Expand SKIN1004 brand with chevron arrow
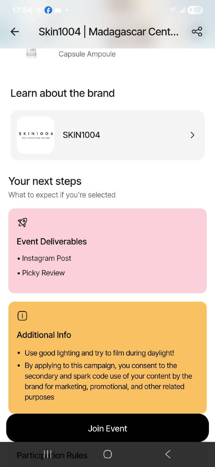 [x=192, y=135]
